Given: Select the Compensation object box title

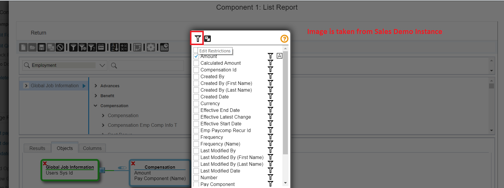Looking at the screenshot, I should point(160,167).
